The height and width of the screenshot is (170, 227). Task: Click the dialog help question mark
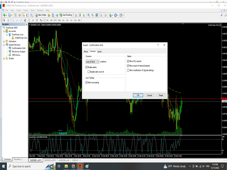158,45
